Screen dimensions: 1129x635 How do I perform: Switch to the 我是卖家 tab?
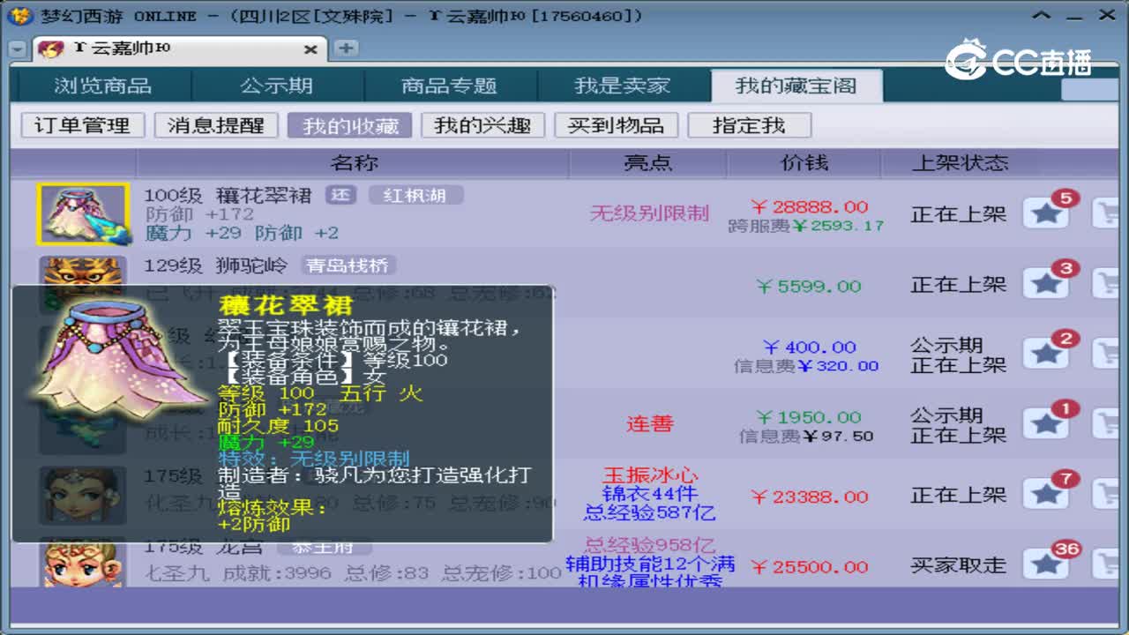(x=622, y=86)
